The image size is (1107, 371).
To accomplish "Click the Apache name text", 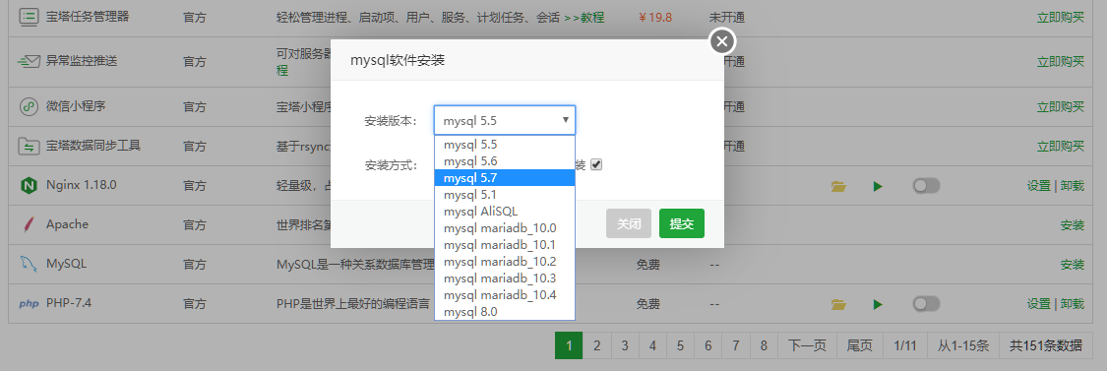I will 67,224.
